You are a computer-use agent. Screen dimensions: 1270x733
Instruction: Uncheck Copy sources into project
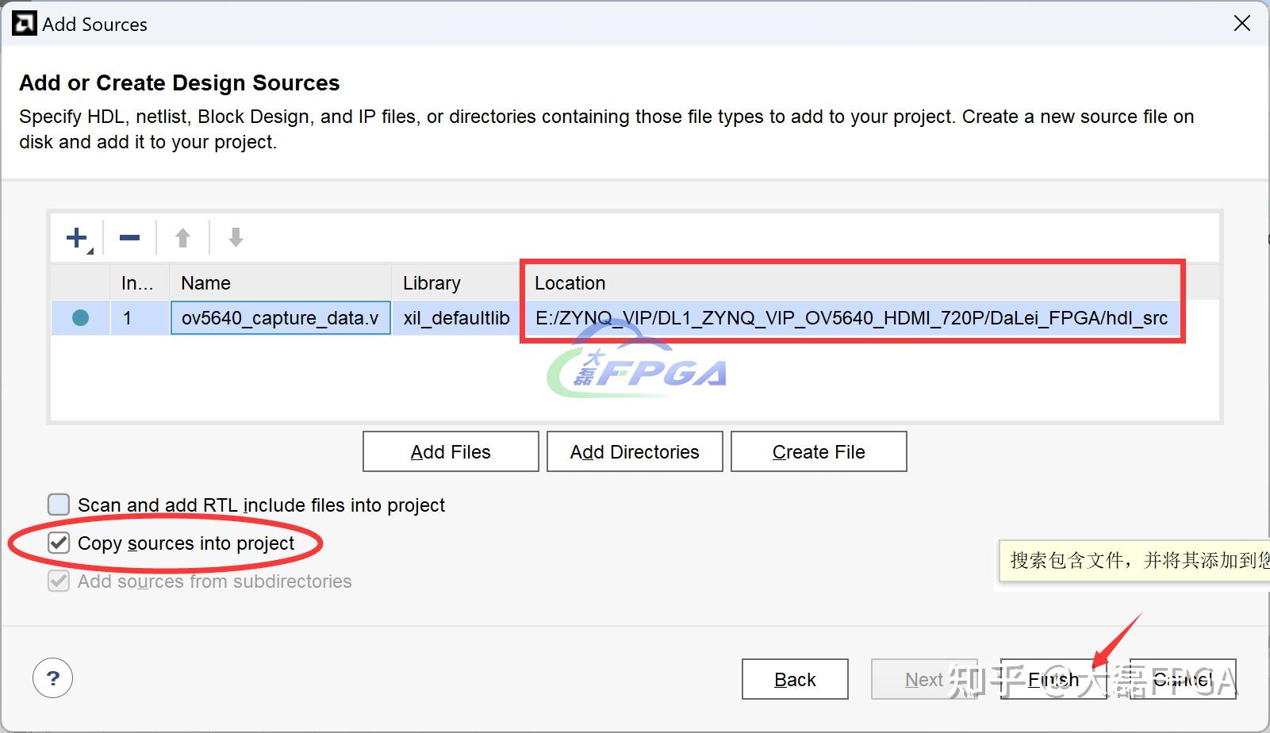click(58, 543)
